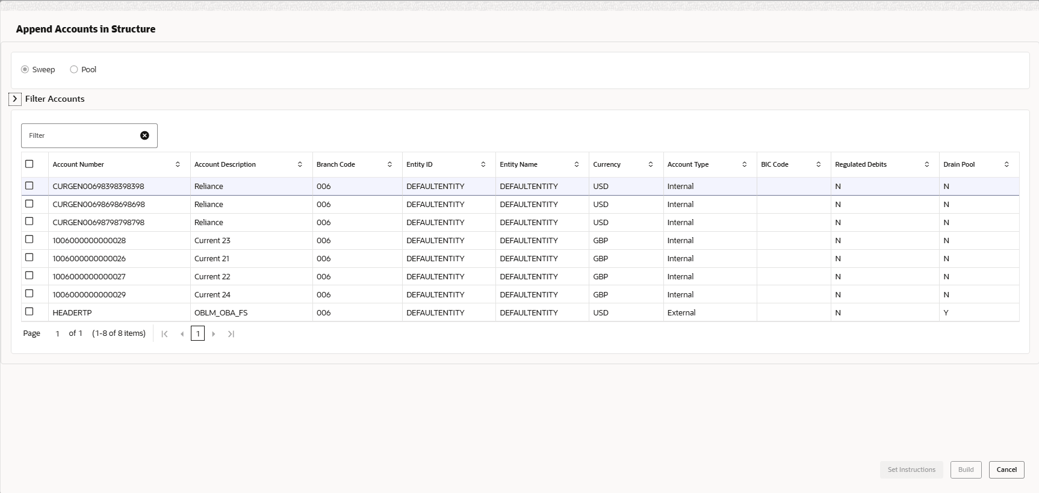Check account CURGEN00698798798798 row
Viewport: 1039px width, 493px height.
coord(29,221)
